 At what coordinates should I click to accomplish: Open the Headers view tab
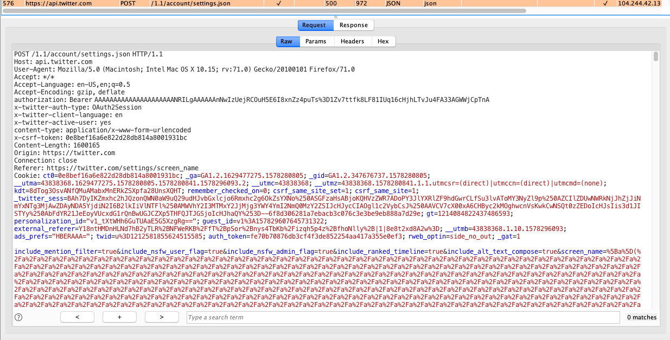pos(353,41)
